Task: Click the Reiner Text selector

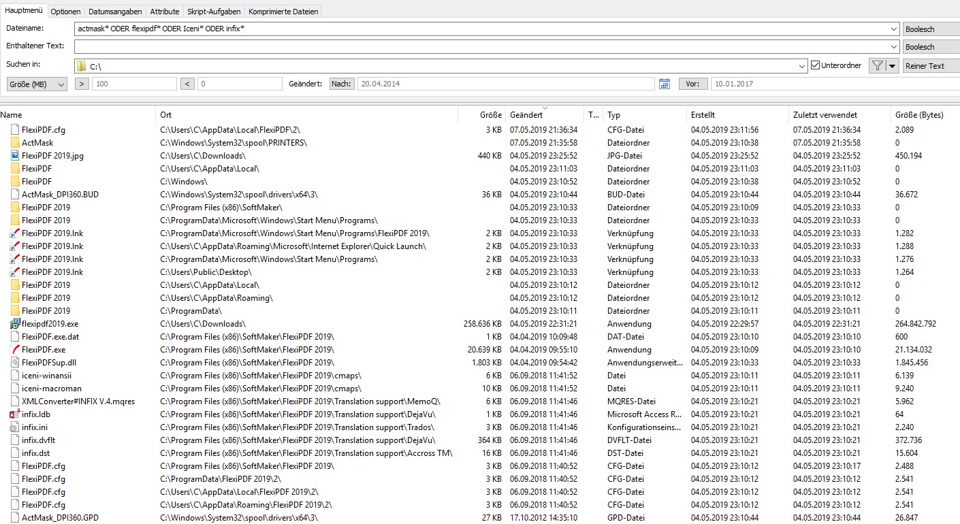Action: [x=931, y=66]
